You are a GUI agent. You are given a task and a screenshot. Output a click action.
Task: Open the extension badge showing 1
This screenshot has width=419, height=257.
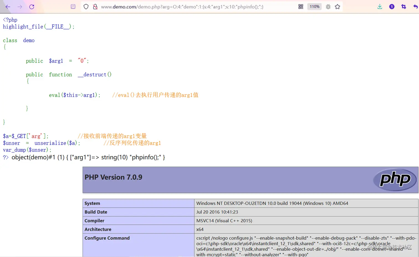(392, 7)
